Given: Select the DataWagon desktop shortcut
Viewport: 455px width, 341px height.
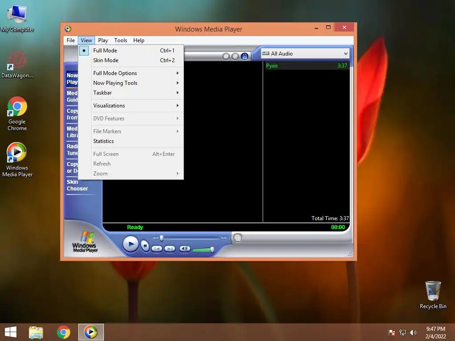Looking at the screenshot, I should click(x=17, y=64).
